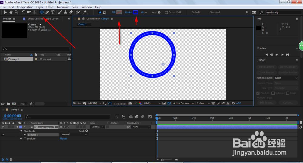303x163 pixels.
Task: Play the preview
Action: point(277,55)
